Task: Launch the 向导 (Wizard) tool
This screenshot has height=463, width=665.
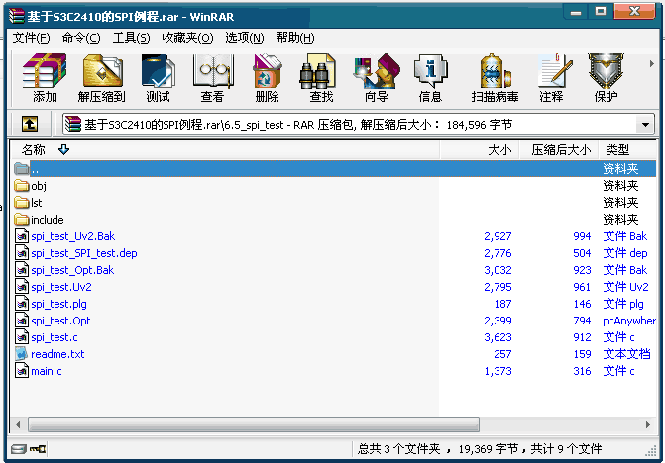Action: 377,78
